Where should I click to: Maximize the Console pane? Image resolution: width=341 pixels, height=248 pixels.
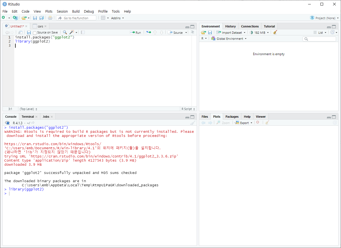point(192,117)
